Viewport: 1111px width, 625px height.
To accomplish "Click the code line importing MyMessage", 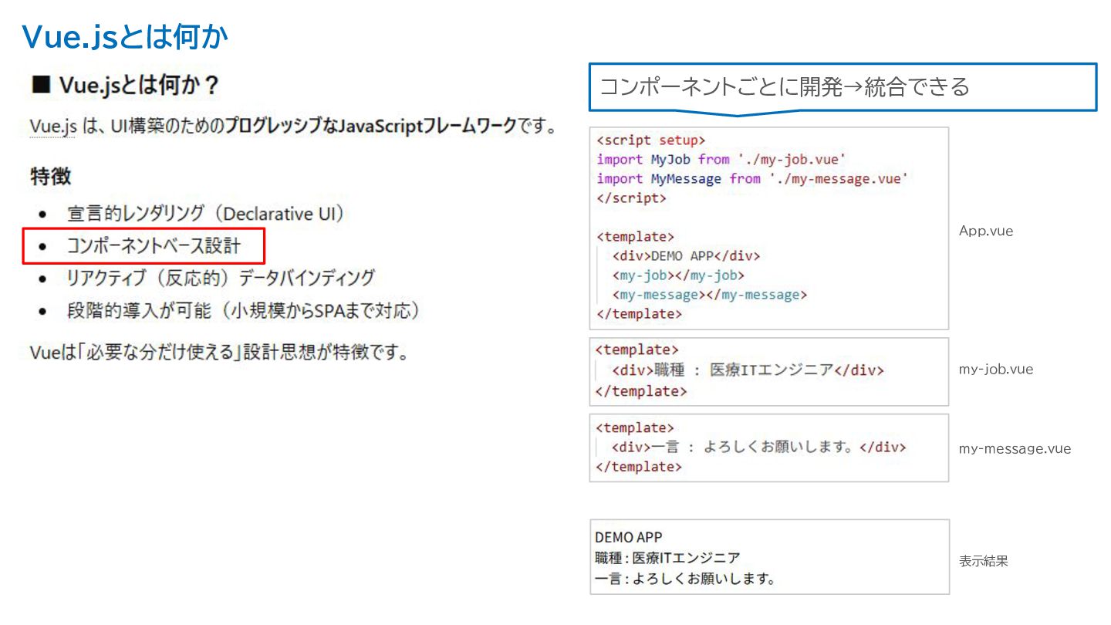I will point(753,179).
